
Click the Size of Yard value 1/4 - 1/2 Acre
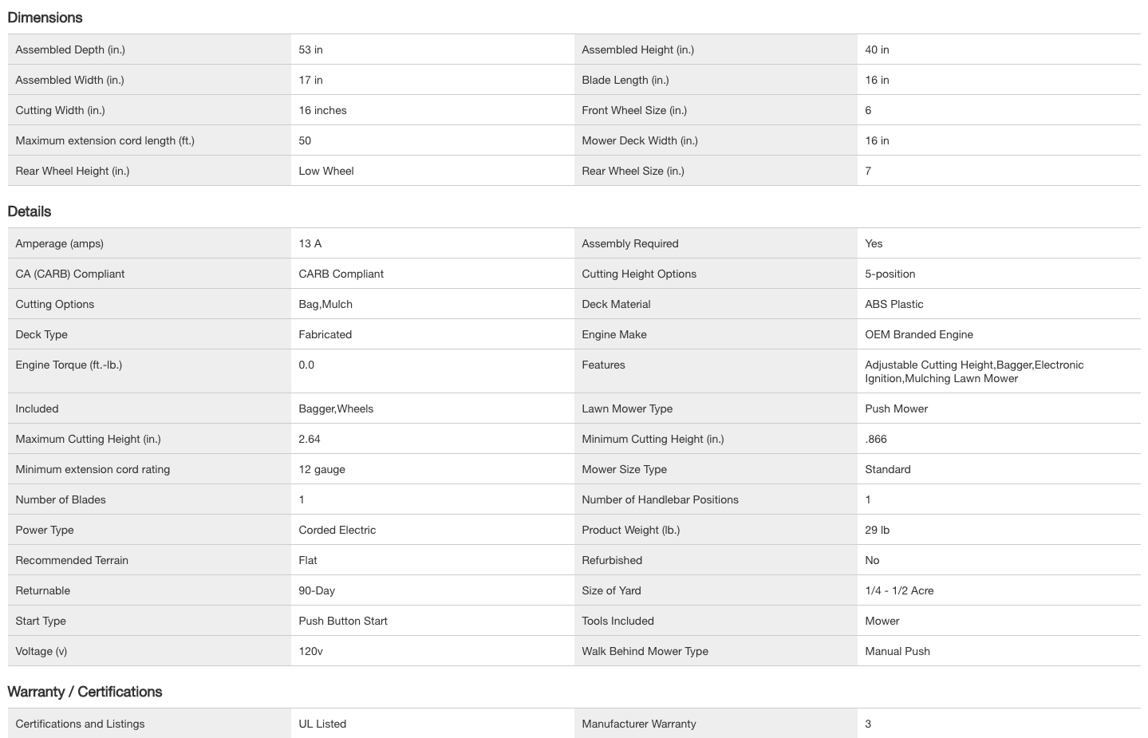coord(898,590)
